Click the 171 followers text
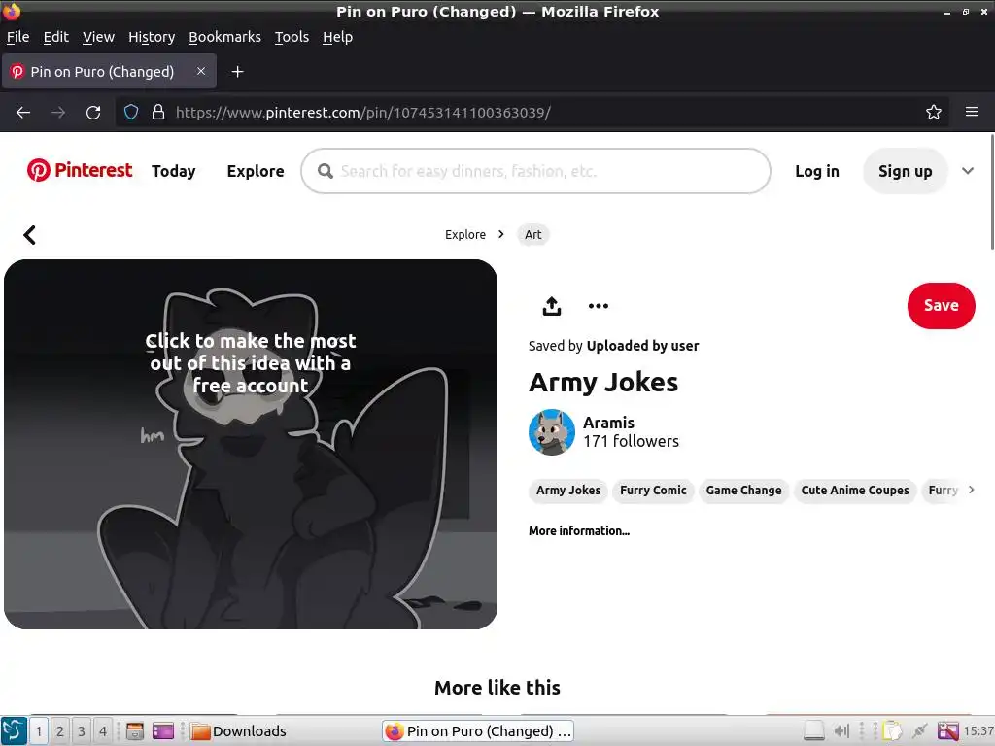Screen dimensions: 995x746 631,442
